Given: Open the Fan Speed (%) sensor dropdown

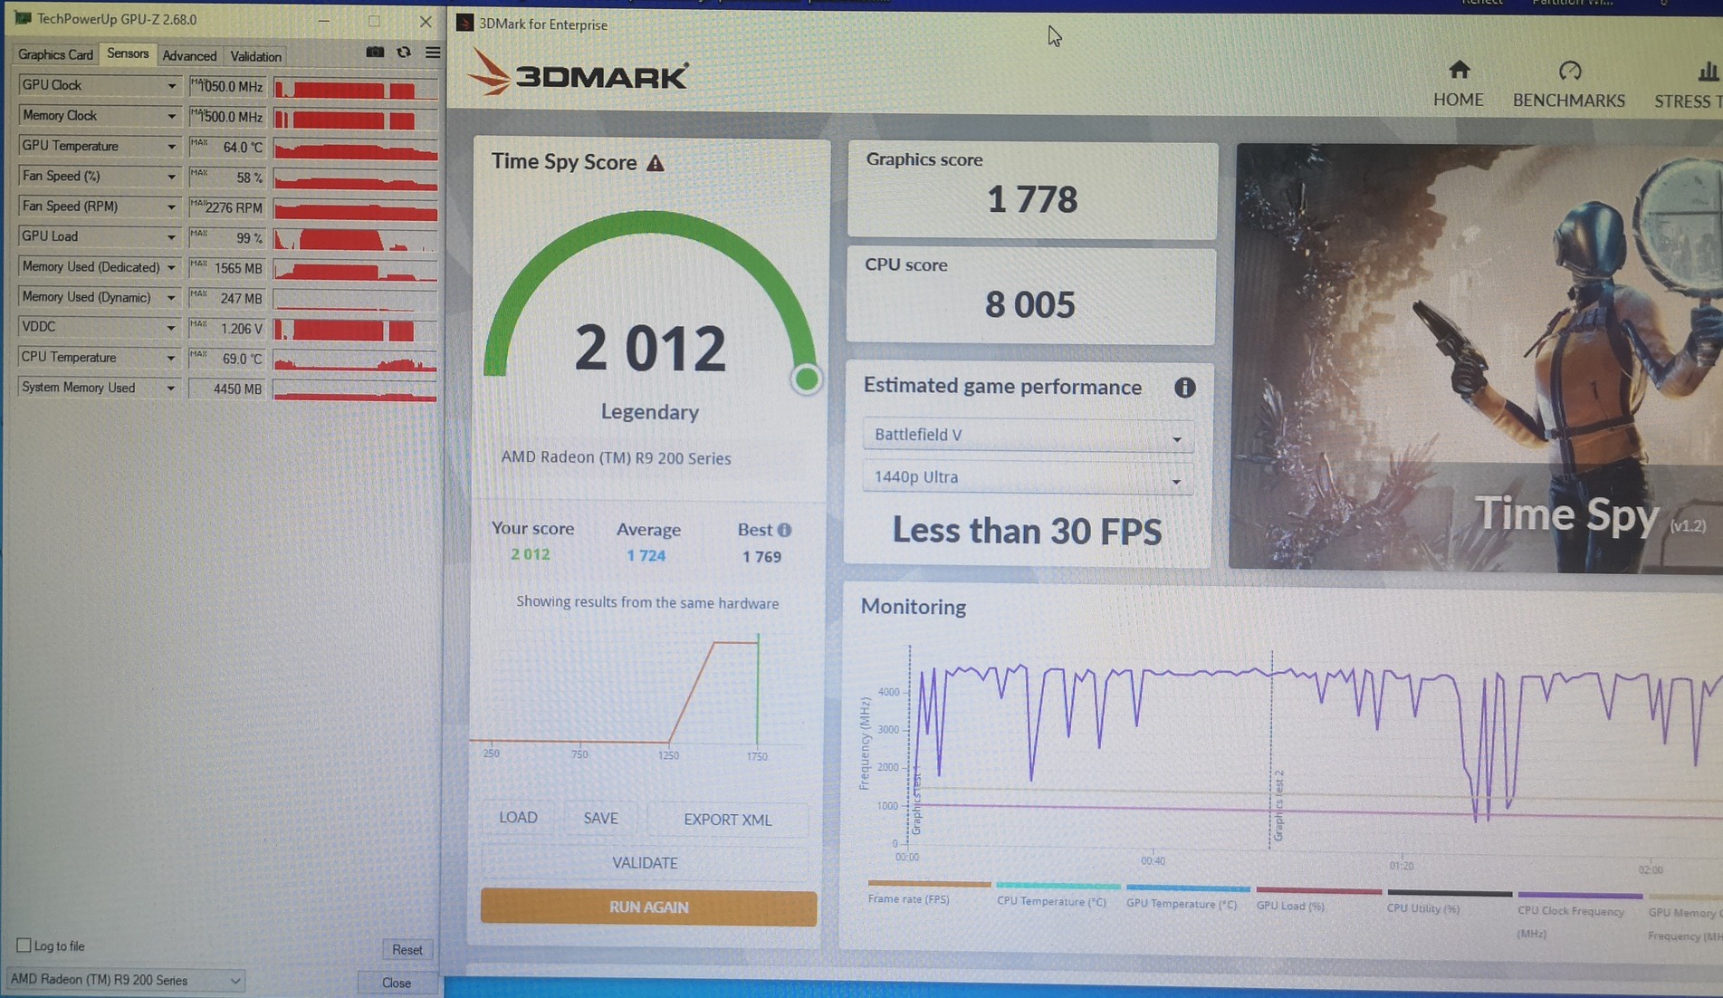Looking at the screenshot, I should 171,177.
